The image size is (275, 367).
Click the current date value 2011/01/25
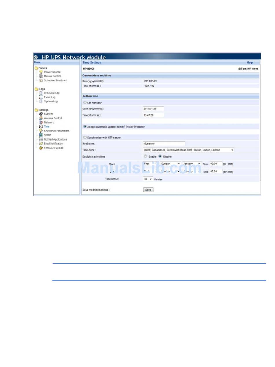tap(150, 81)
